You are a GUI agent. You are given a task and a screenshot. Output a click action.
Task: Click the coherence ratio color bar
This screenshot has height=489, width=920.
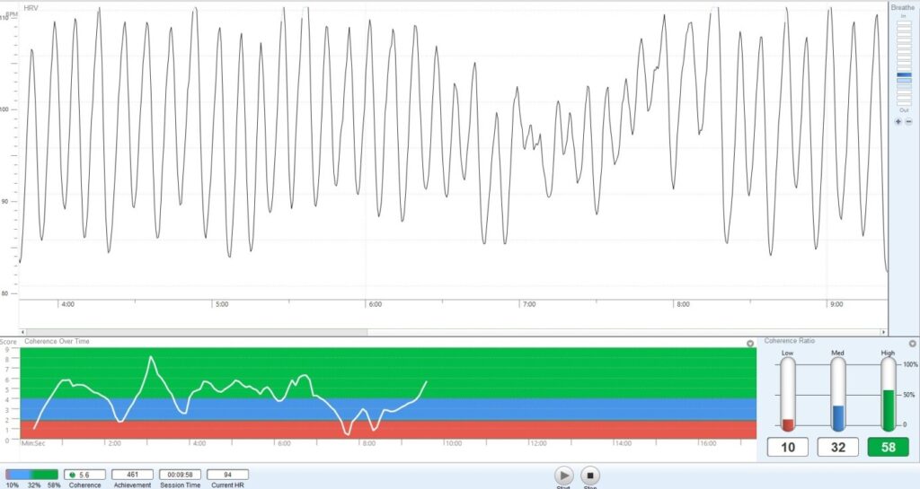[31, 474]
